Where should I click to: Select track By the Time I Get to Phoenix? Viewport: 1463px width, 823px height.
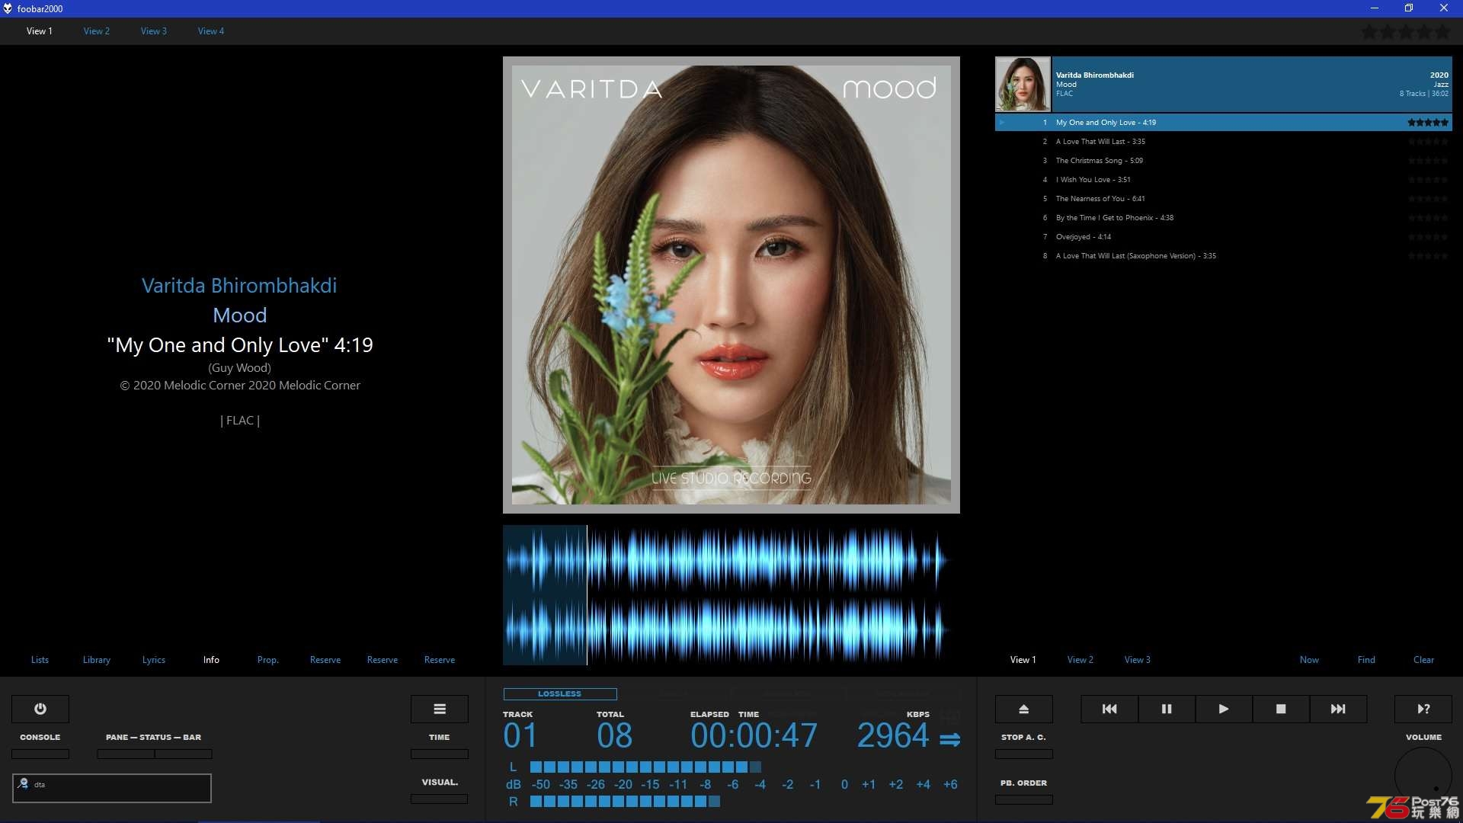point(1224,218)
